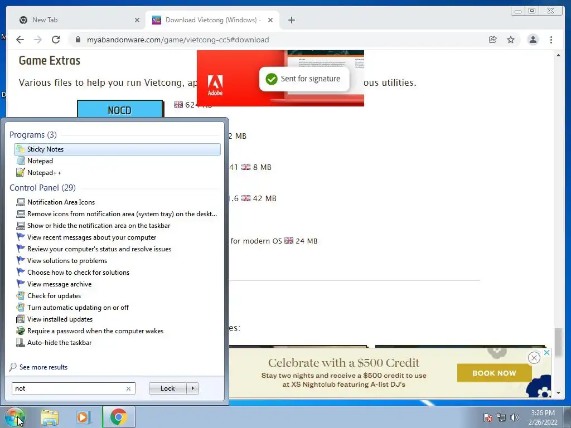Screen dimensions: 571x428
Task: Click the icon beside View installed updates
Action: coord(21,319)
